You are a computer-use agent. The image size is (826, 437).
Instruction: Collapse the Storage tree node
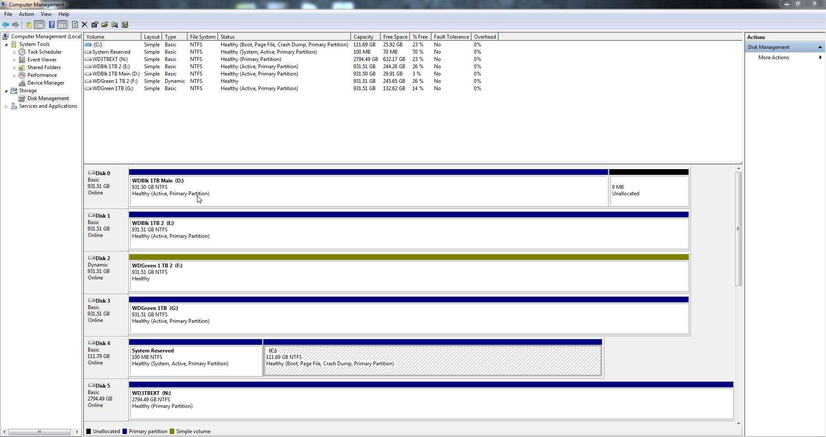pos(6,91)
